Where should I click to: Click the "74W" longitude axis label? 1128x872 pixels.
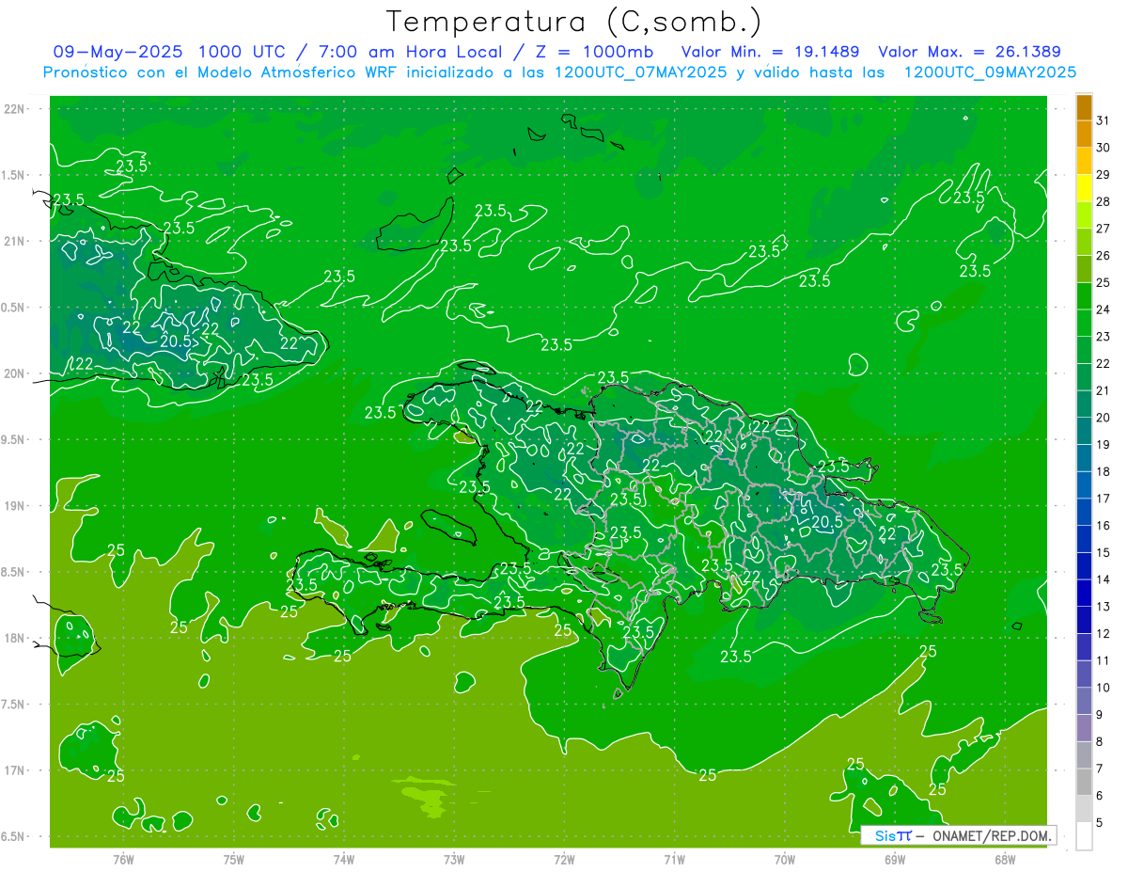343,859
